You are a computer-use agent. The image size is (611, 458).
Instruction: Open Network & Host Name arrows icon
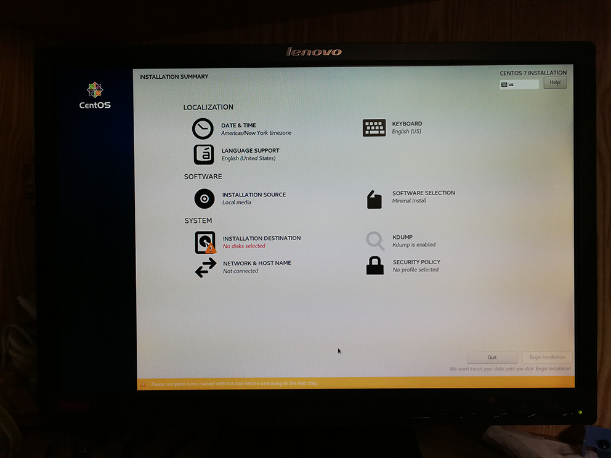(205, 268)
